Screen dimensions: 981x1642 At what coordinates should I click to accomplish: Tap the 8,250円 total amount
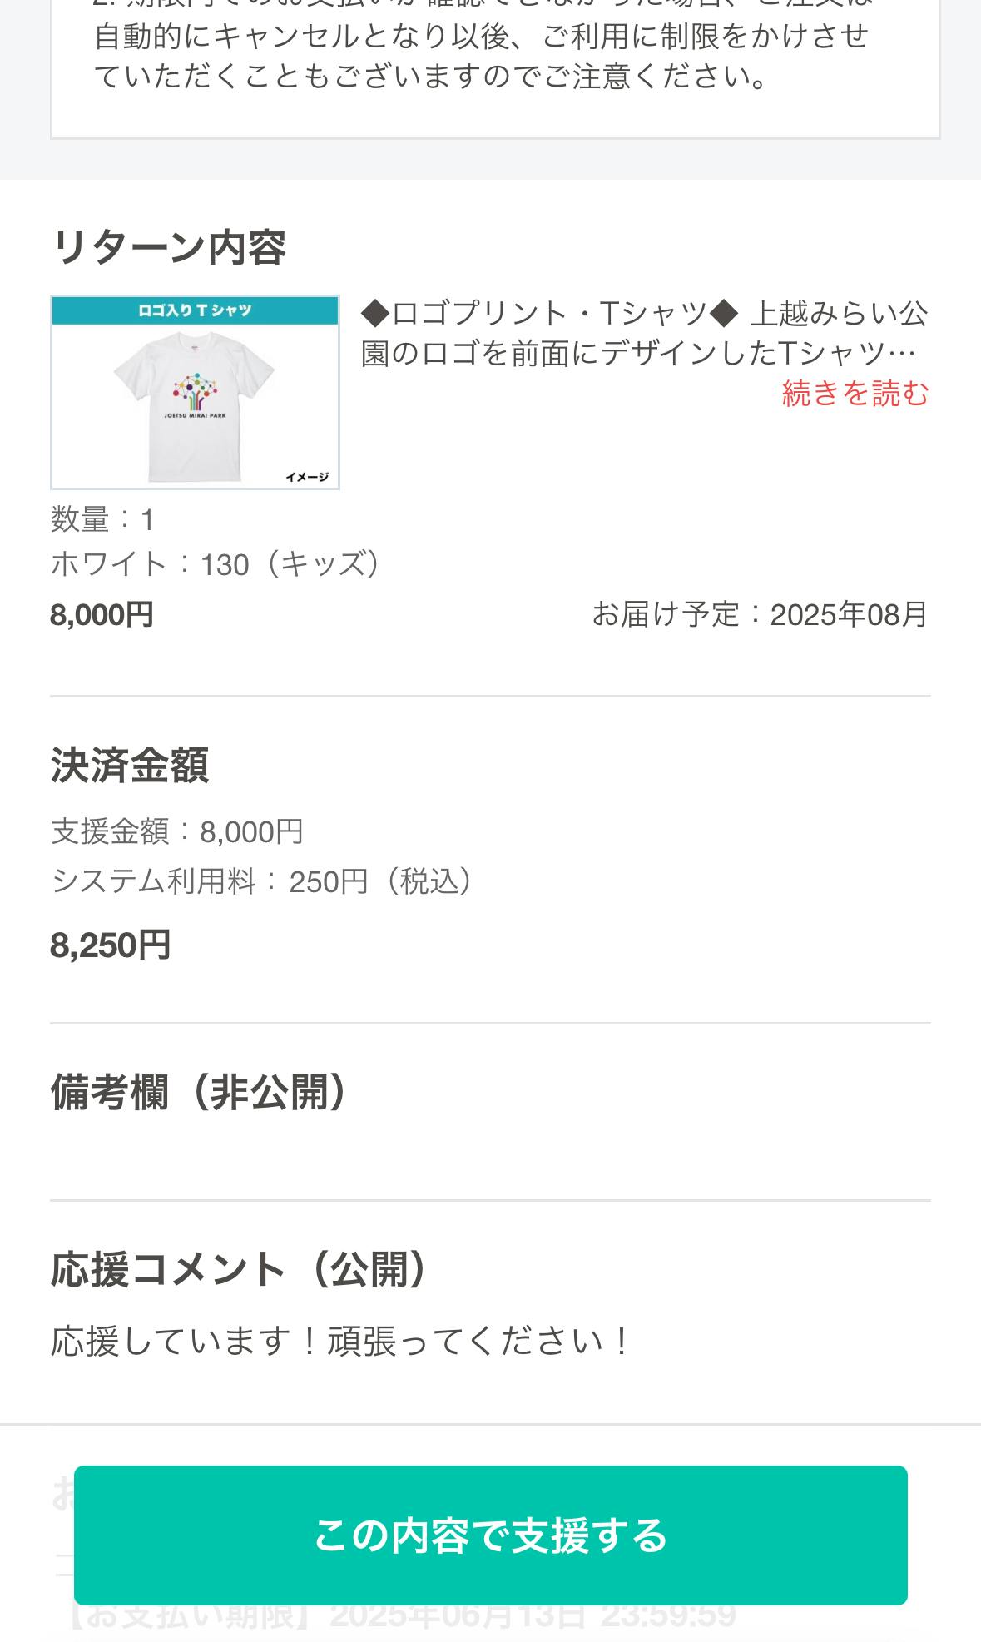110,945
